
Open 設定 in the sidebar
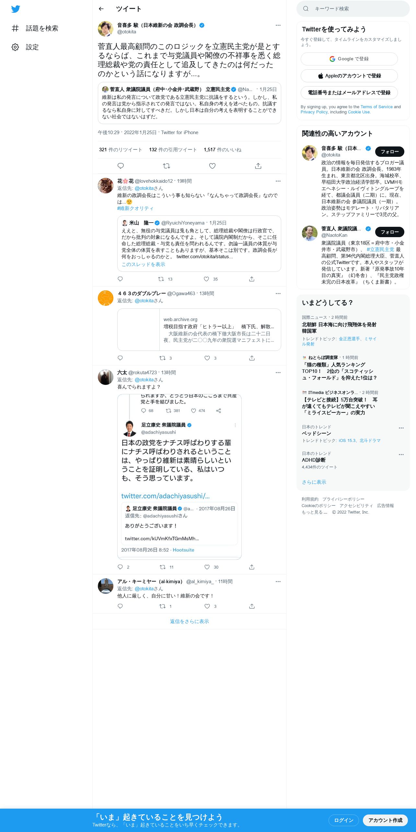[25, 47]
